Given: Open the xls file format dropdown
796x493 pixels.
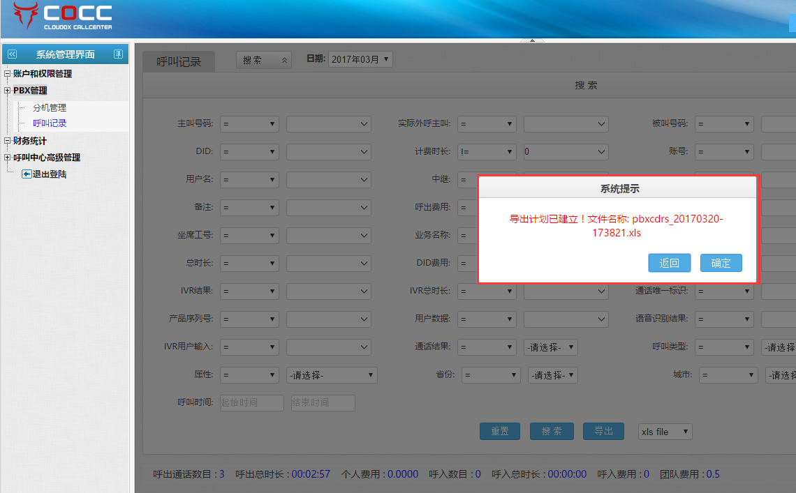Looking at the screenshot, I should (x=665, y=432).
